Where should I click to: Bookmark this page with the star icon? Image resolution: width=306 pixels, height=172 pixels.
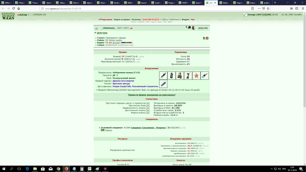268,8
